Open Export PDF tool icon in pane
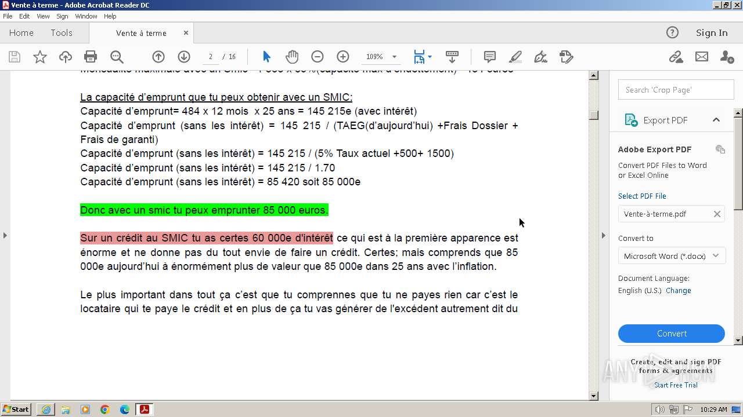The image size is (743, 417). pyautogui.click(x=630, y=120)
